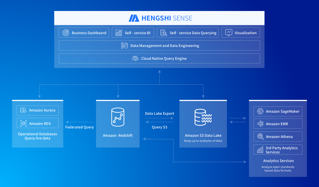Click the Analyze open standards based data formats text
The width and height of the screenshot is (319, 187).
coord(278,169)
